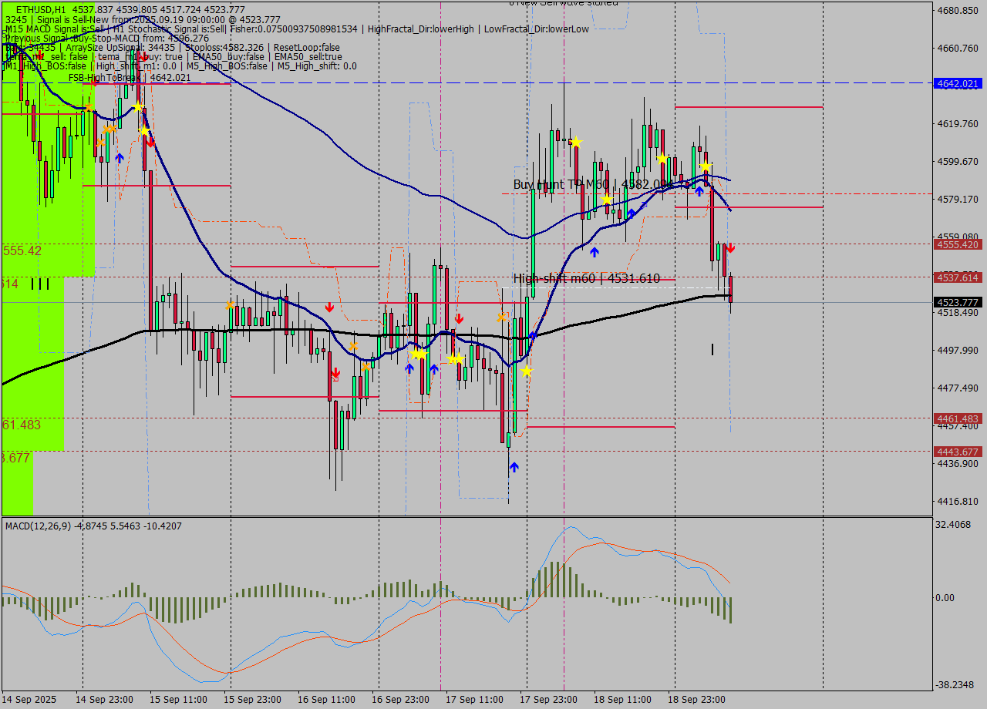
Task: Select the blue up arrow near 14 Sep 23:00
Action: coord(120,157)
